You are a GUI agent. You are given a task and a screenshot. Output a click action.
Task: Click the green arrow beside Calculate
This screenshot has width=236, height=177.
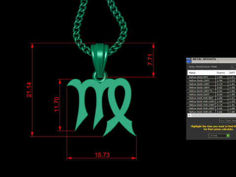(228, 136)
